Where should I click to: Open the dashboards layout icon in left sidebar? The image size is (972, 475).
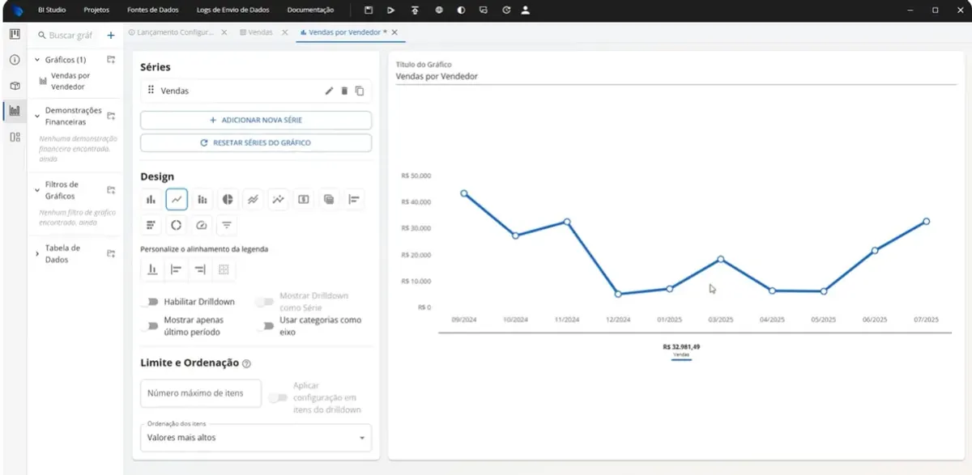pyautogui.click(x=15, y=137)
